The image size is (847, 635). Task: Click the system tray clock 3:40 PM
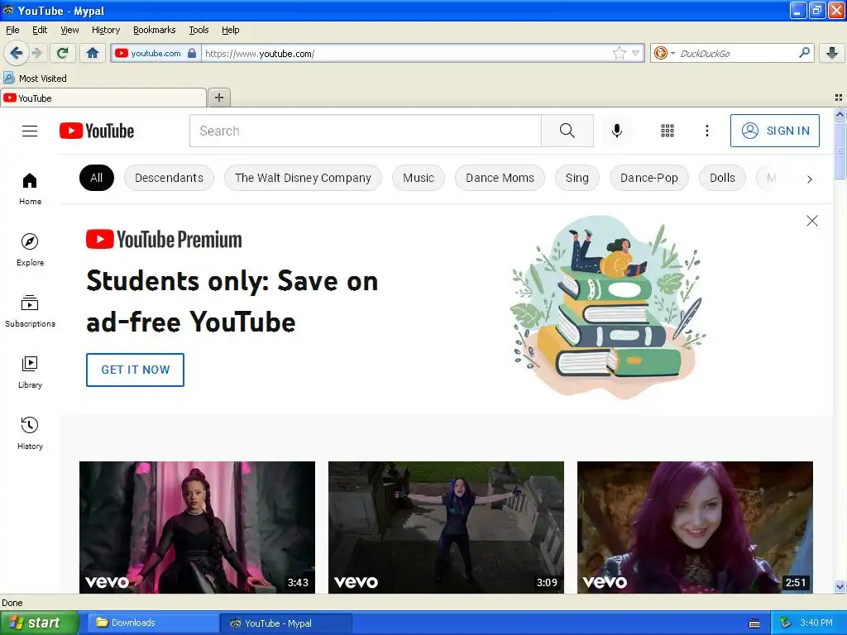pyautogui.click(x=816, y=623)
